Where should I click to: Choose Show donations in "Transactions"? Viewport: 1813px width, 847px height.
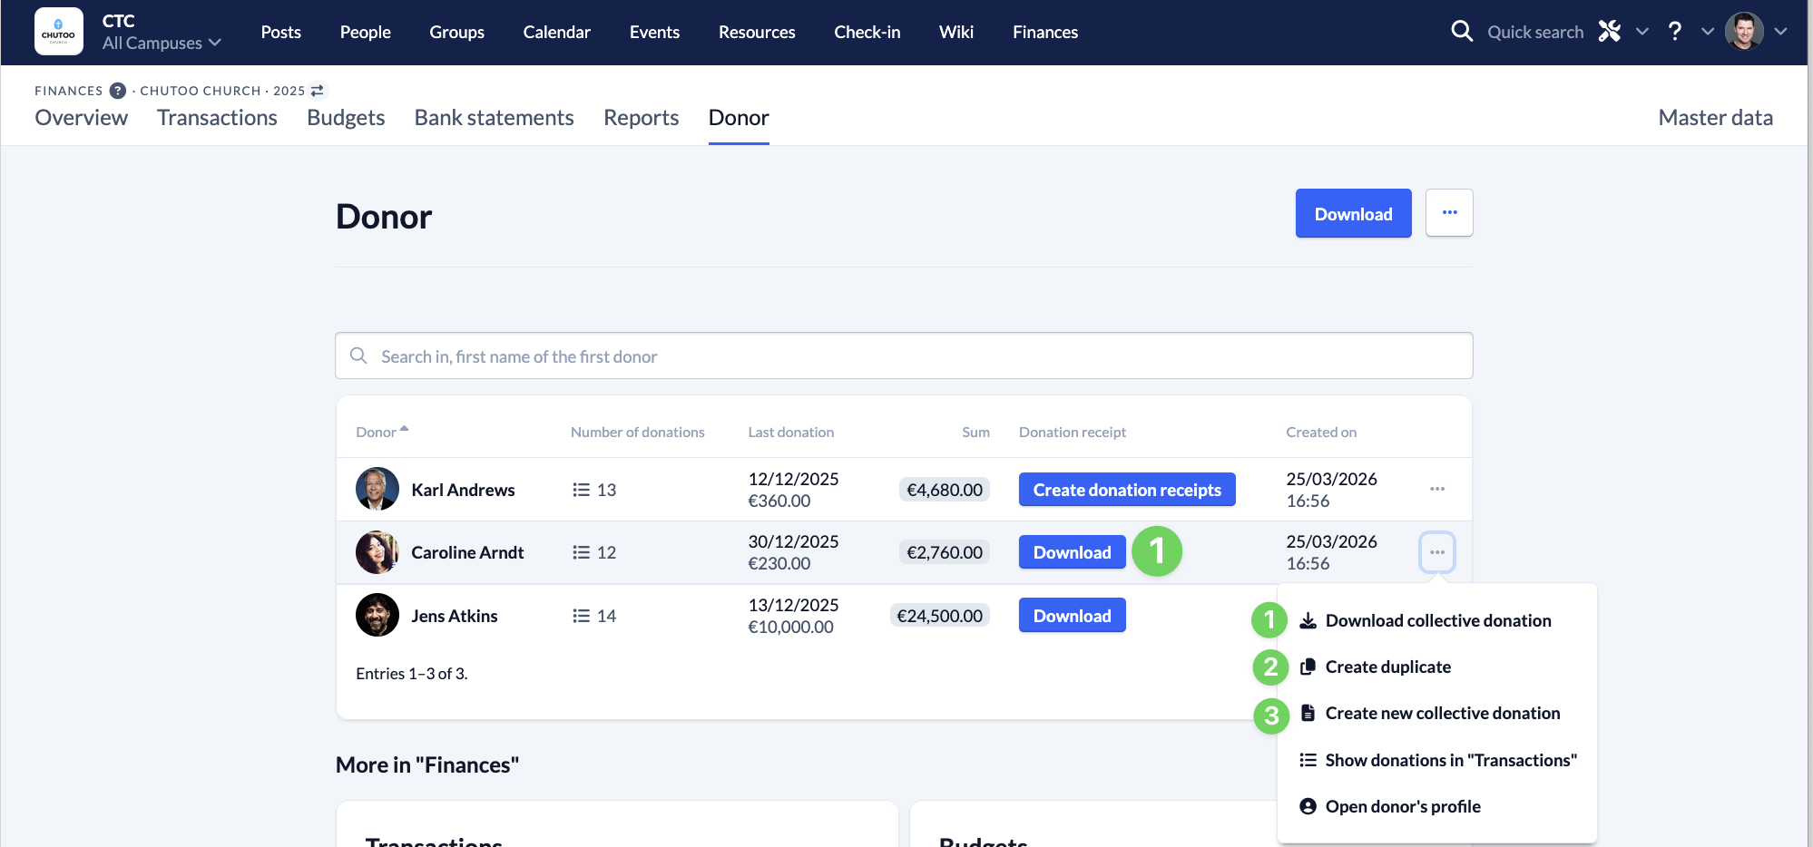pyautogui.click(x=1450, y=760)
